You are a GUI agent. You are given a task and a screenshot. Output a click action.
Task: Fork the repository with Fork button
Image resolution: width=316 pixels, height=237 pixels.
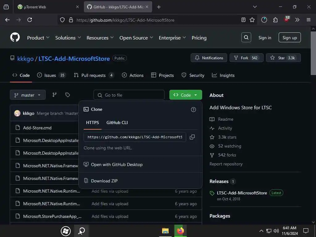click(x=246, y=58)
